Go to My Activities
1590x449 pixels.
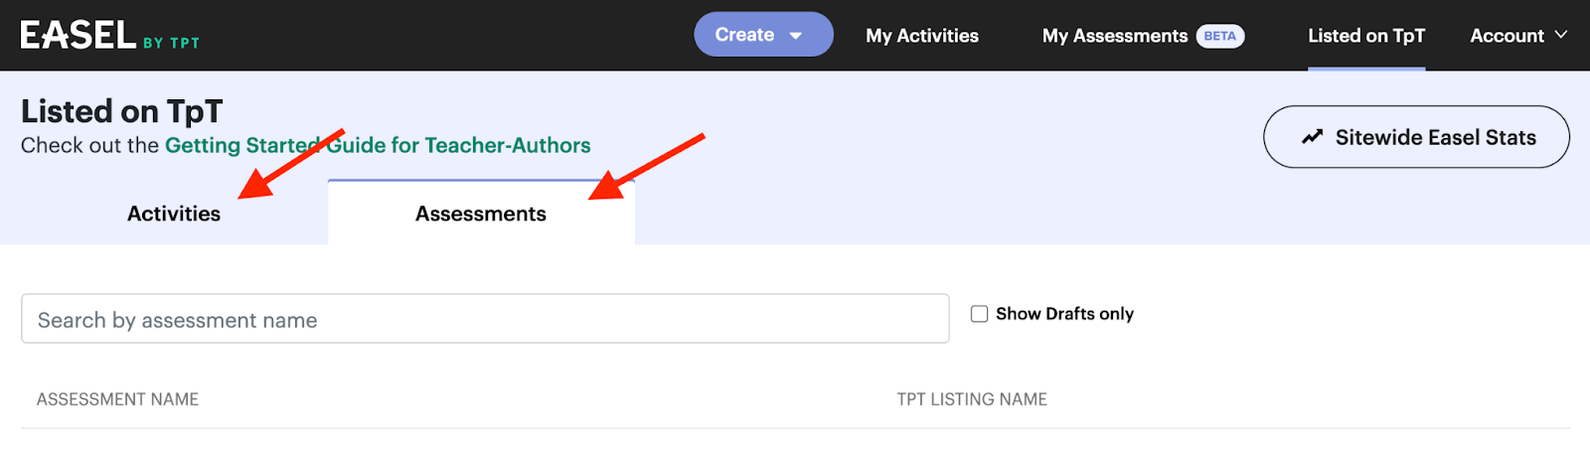pyautogui.click(x=922, y=36)
